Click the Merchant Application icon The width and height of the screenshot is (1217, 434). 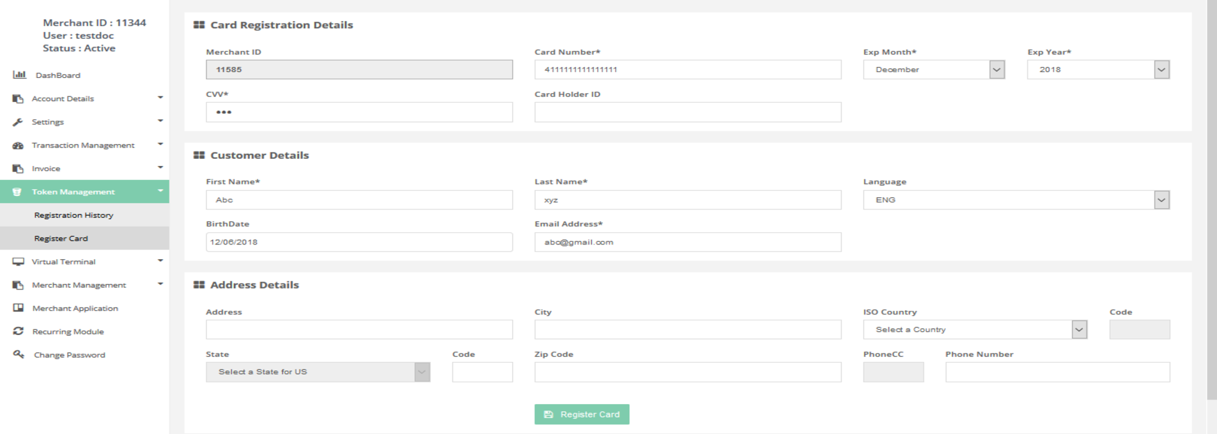pos(18,308)
